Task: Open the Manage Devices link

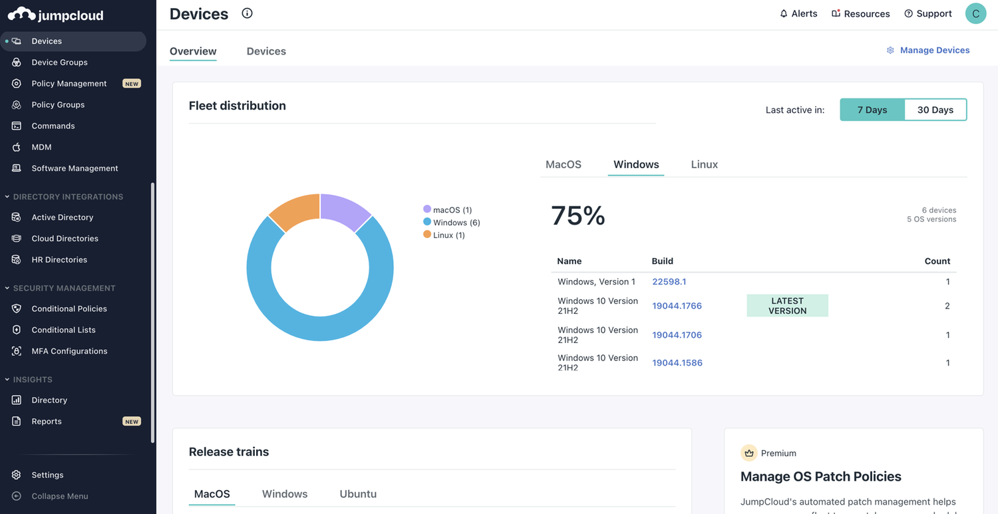Action: [935, 51]
